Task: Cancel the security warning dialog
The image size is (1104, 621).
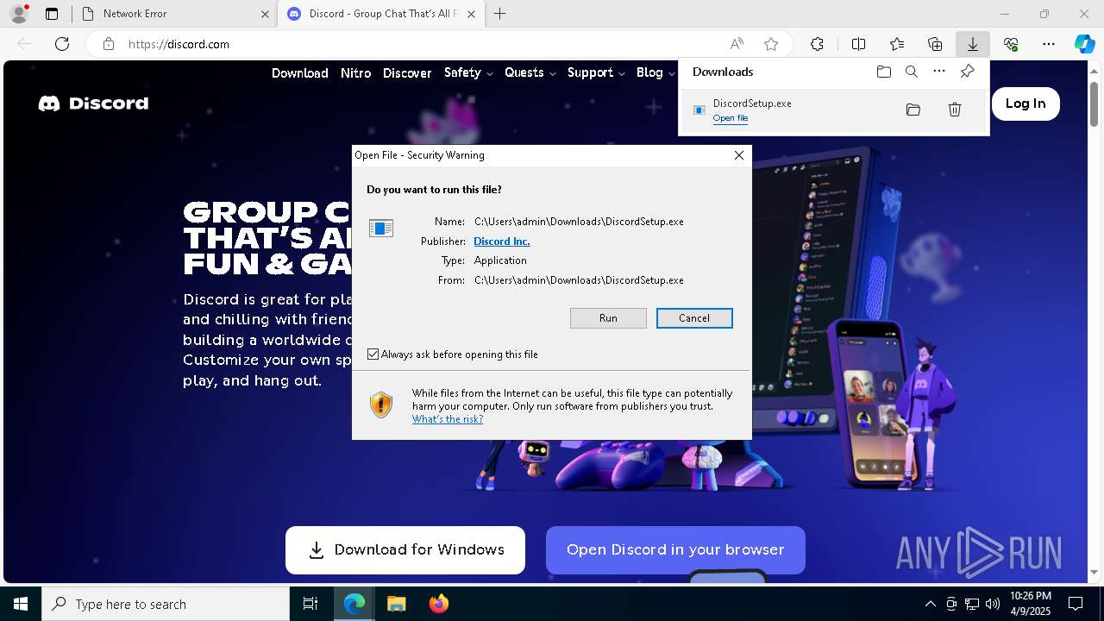Action: pyautogui.click(x=694, y=318)
